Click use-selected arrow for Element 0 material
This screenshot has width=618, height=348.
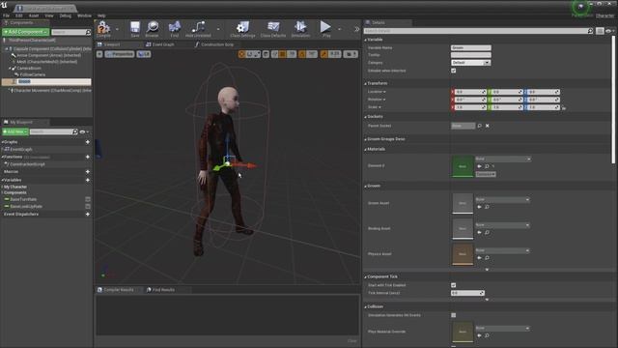tap(479, 166)
